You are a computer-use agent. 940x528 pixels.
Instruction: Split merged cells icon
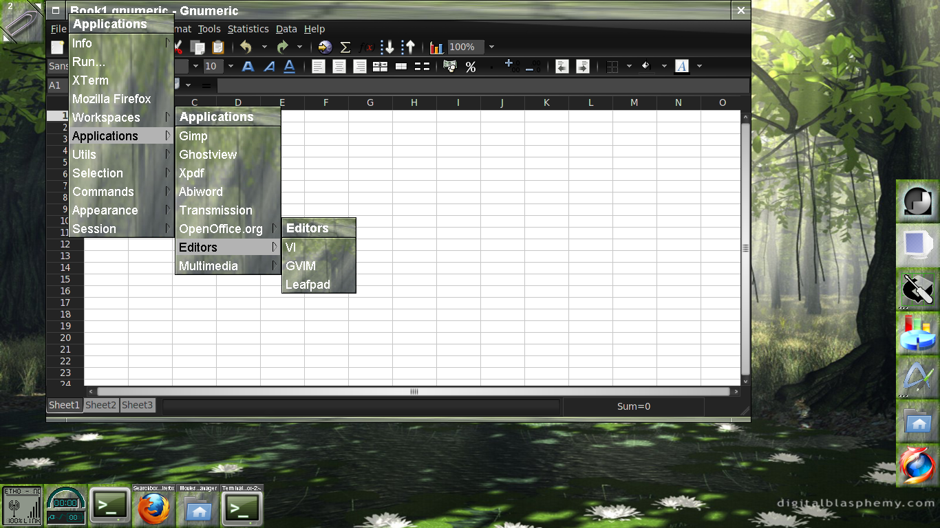pos(422,67)
